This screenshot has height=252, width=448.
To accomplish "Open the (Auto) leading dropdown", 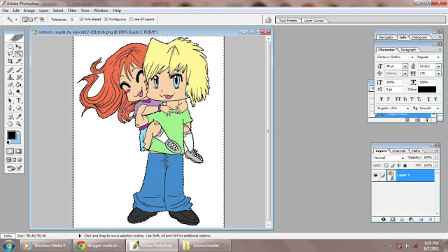I will [x=438, y=66].
